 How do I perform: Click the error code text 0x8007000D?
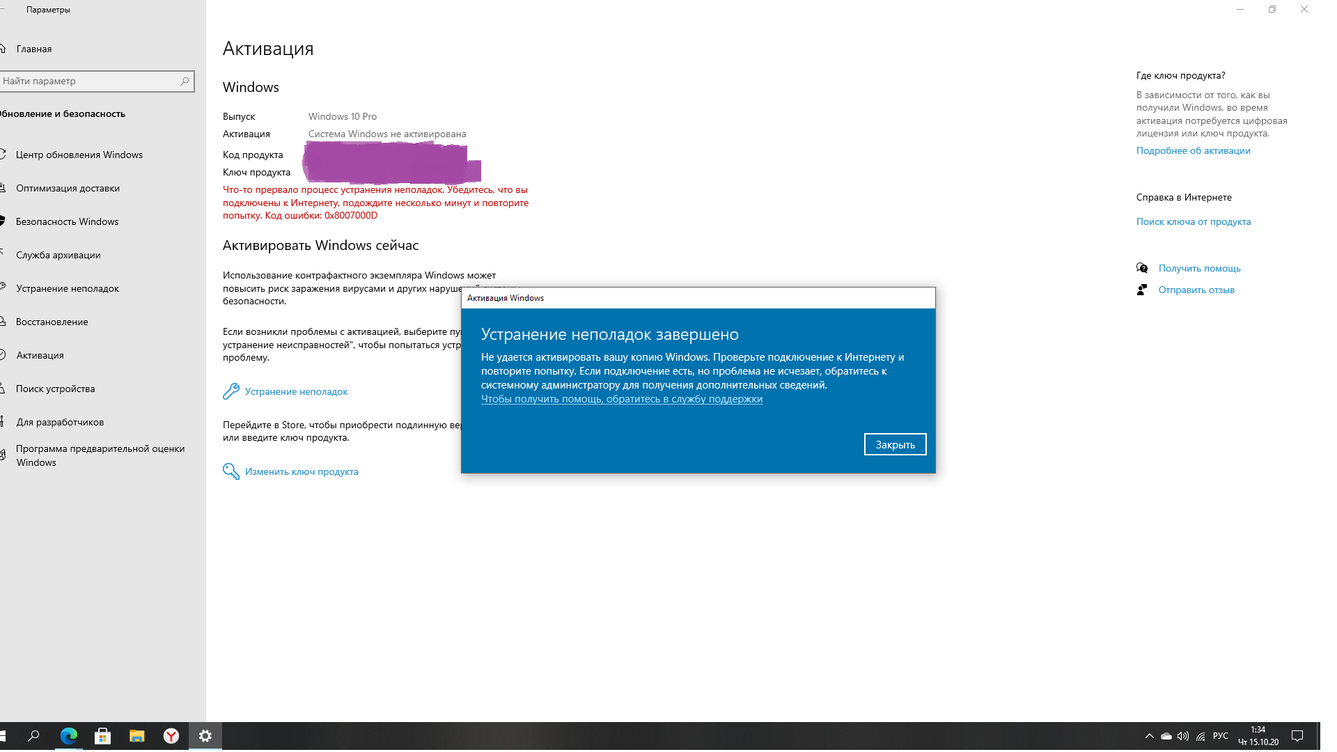point(351,215)
